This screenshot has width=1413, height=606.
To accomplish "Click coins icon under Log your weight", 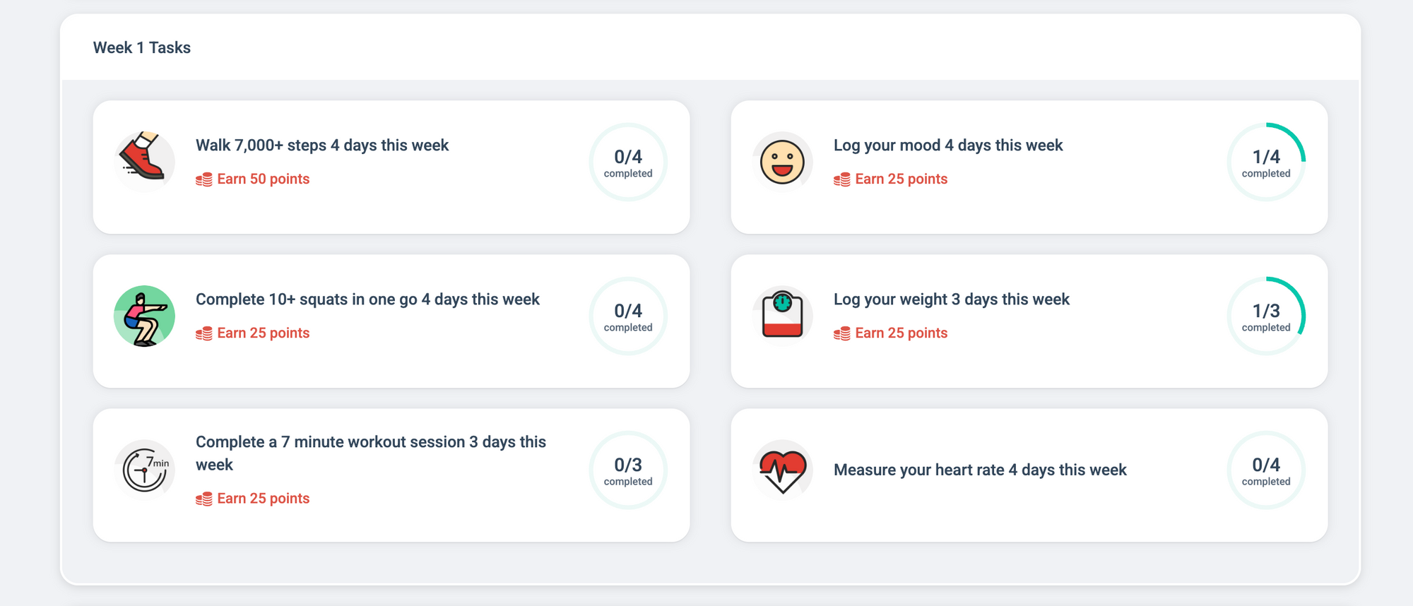I will pyautogui.click(x=841, y=333).
